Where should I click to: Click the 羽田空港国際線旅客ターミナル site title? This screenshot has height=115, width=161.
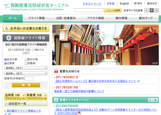coord(40,5)
